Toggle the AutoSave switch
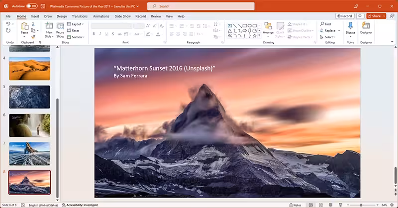 click(x=32, y=6)
